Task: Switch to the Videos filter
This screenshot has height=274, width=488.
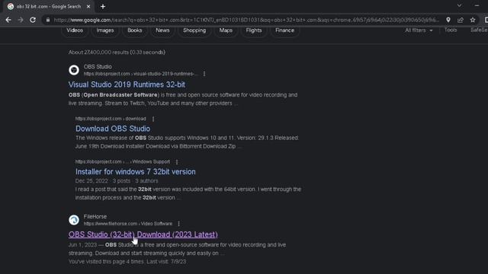Action: point(75,30)
